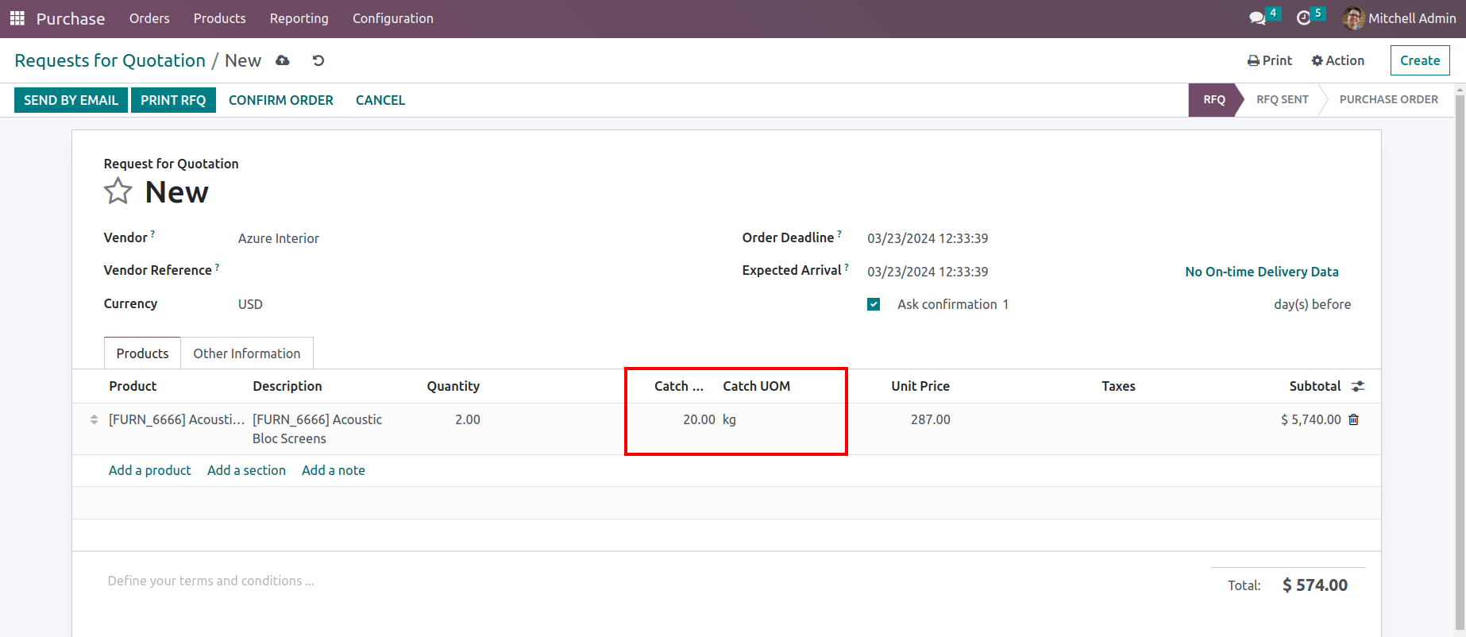Select the RFQ Sent status stage
Image resolution: width=1466 pixels, height=637 pixels.
click(x=1282, y=99)
